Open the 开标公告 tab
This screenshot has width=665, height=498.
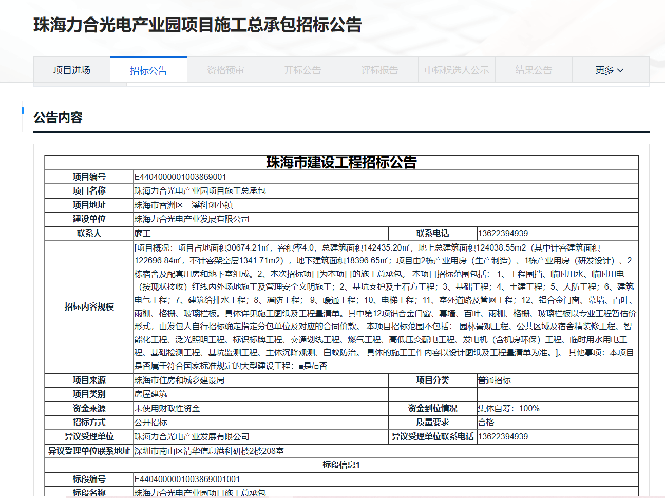click(302, 70)
